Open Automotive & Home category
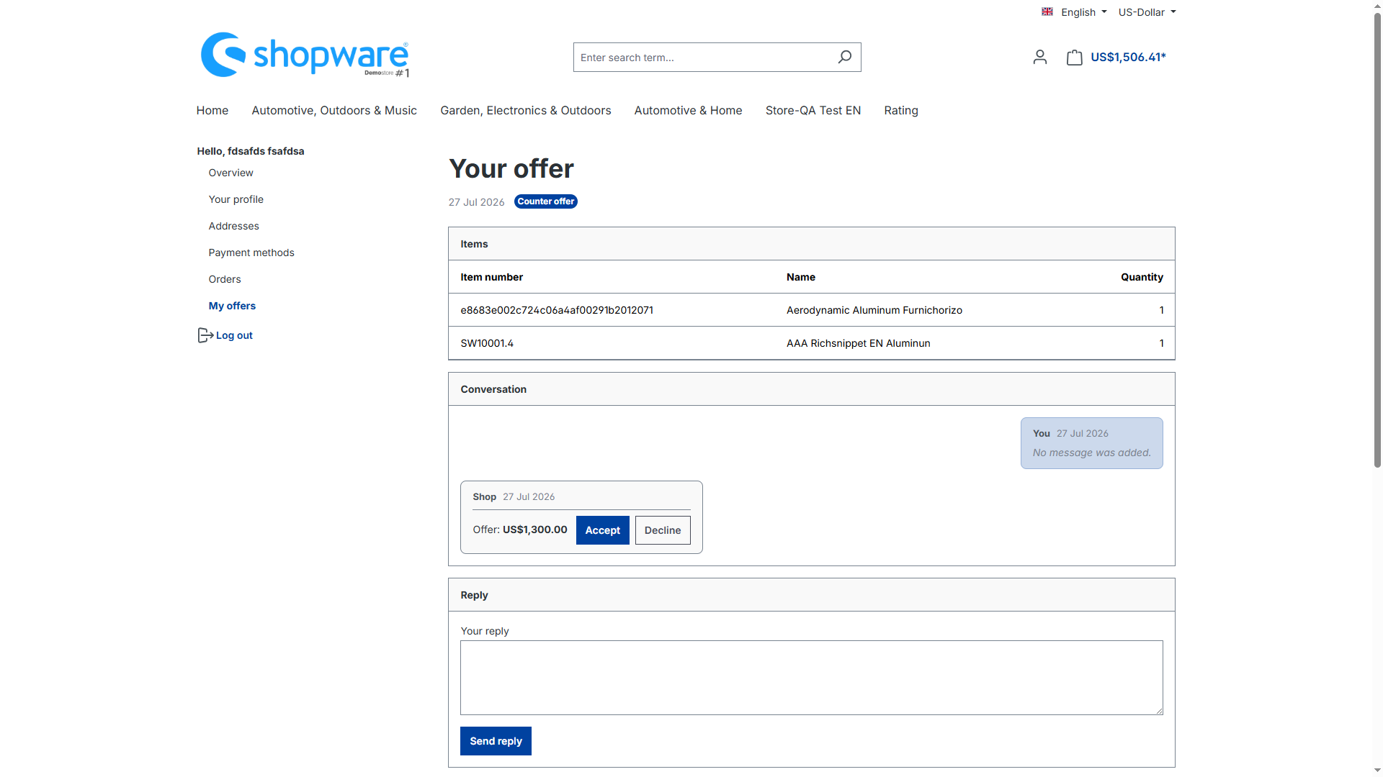The height and width of the screenshot is (777, 1383). point(688,110)
